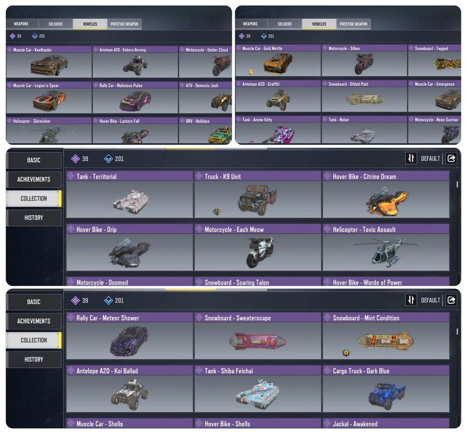Click the purple gem currency icon showing 39 in the middle panel

pyautogui.click(x=75, y=158)
